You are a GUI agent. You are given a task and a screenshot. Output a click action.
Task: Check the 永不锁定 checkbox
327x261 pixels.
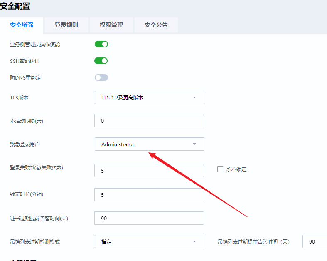[220, 169]
